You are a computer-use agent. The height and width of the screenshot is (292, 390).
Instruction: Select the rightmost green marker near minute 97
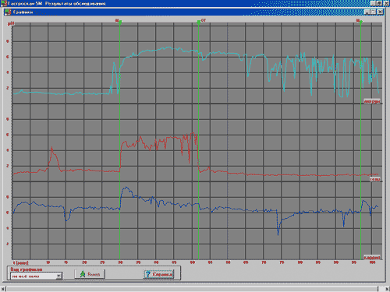pyautogui.click(x=361, y=22)
